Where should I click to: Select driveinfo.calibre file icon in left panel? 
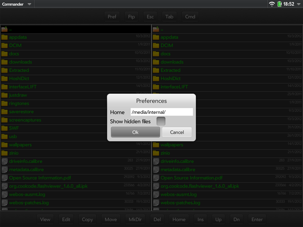[4, 161]
